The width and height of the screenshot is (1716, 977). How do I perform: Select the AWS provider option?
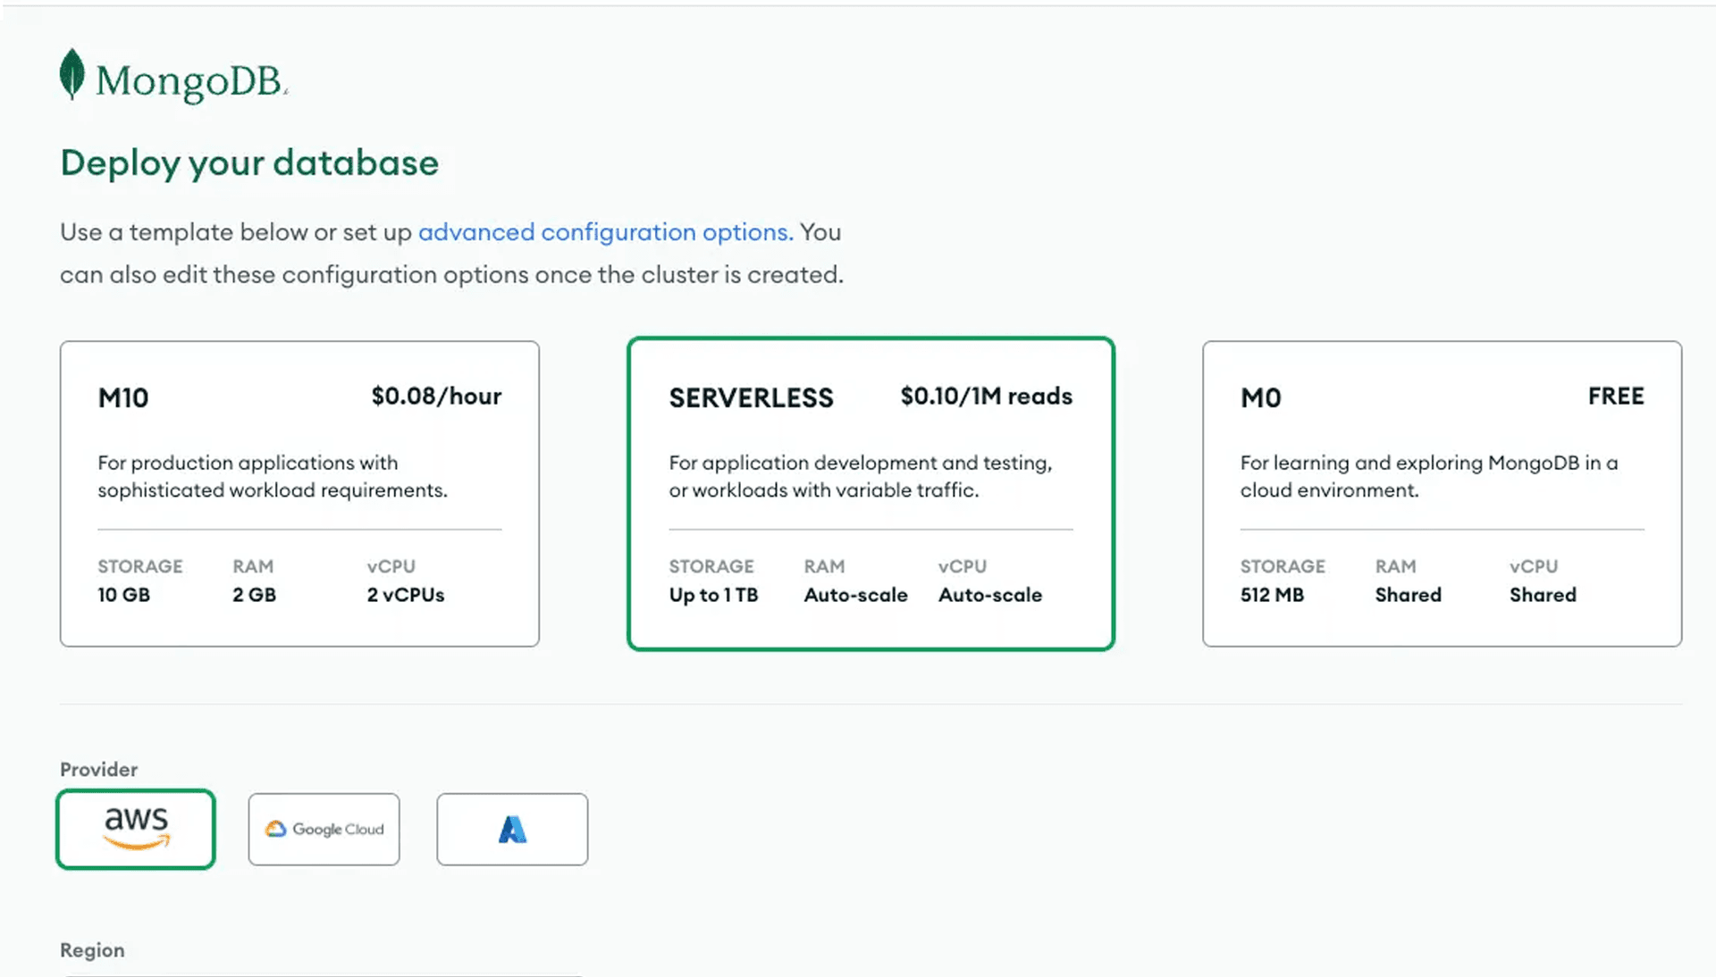click(136, 829)
